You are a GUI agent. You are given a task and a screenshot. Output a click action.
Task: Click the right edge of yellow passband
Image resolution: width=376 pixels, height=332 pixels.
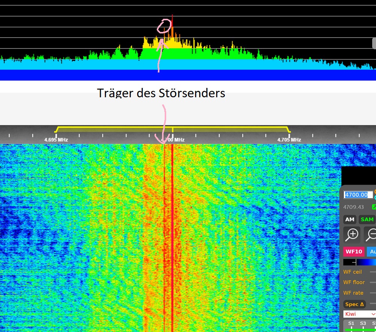(x=289, y=130)
